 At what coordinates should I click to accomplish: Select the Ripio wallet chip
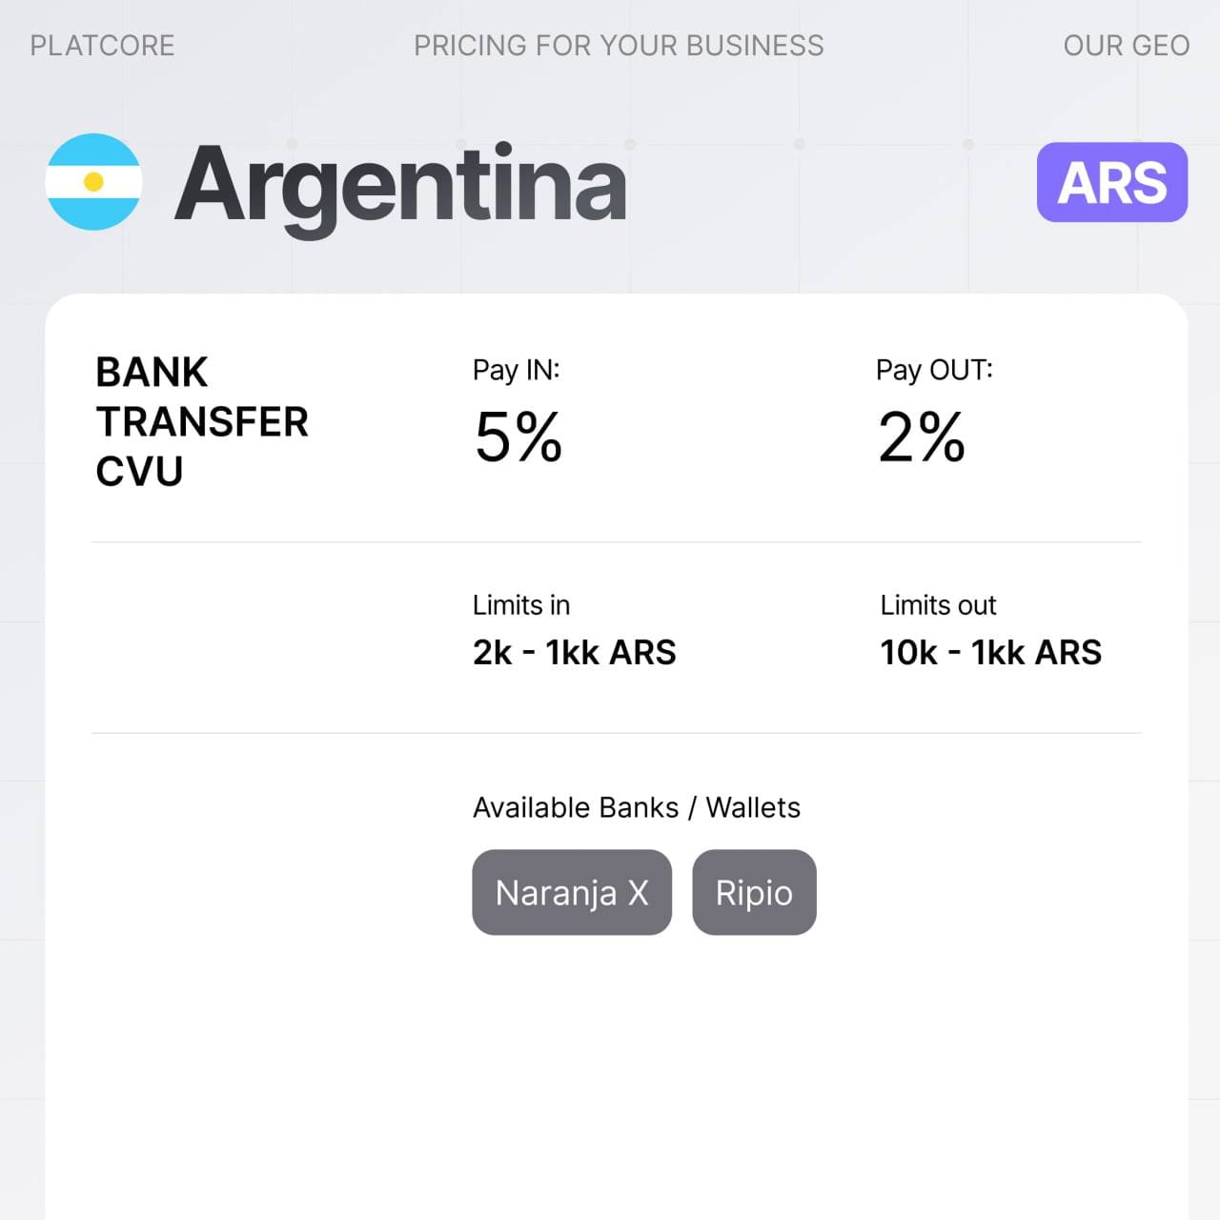(x=754, y=892)
